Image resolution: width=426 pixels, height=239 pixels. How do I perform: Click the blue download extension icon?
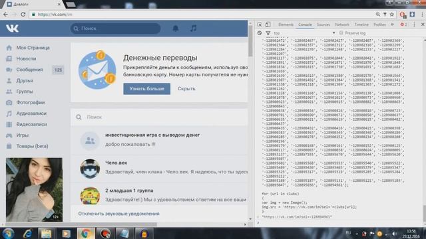click(412, 15)
